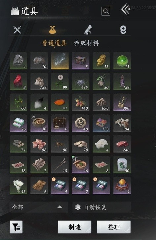Expand the 全部 filter dropdown

pyautogui.click(x=39, y=207)
